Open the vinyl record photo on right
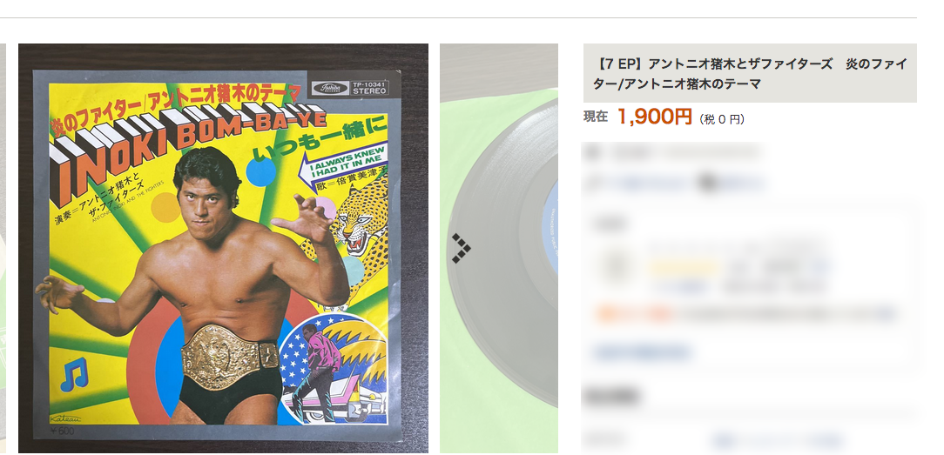Viewport: 944px width, 455px height. [499, 248]
